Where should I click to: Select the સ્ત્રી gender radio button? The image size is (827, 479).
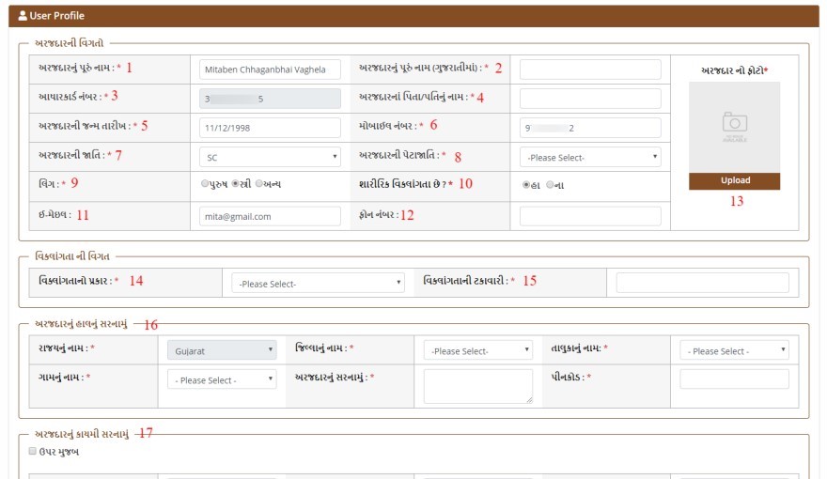pos(235,184)
